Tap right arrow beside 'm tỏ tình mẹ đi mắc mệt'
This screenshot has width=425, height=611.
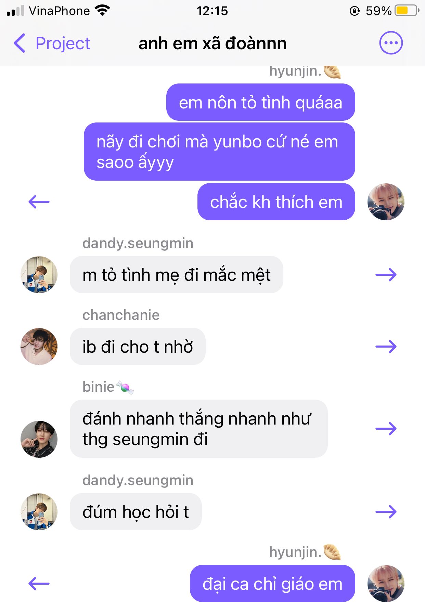[x=386, y=275]
